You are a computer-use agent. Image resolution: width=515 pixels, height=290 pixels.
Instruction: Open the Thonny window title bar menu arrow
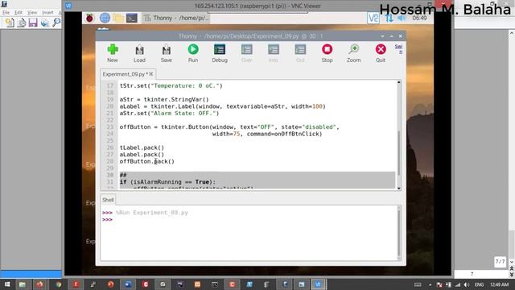(x=382, y=36)
